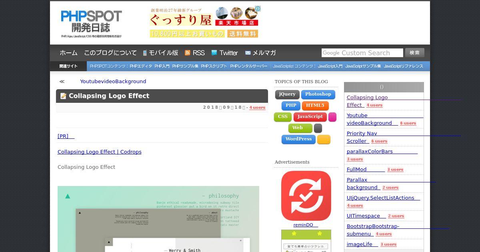Viewport: 480px width, 252px height.
Task: Open JavaScriptサンプル集 link
Action: click(363, 66)
